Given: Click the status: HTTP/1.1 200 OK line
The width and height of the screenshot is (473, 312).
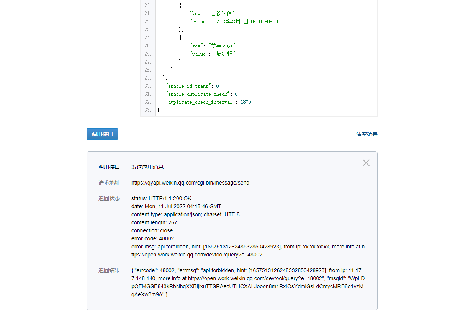Looking at the screenshot, I should pos(161,198).
